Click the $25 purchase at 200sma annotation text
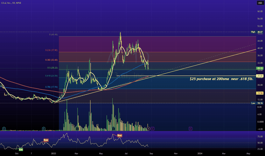Screen dimensions: 265x156 [221, 79]
